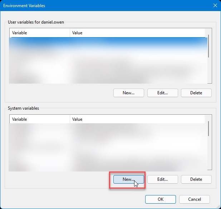This screenshot has height=209, width=221.
Task: Click the System variables list scrollbar thumb
Action: [x=208, y=129]
